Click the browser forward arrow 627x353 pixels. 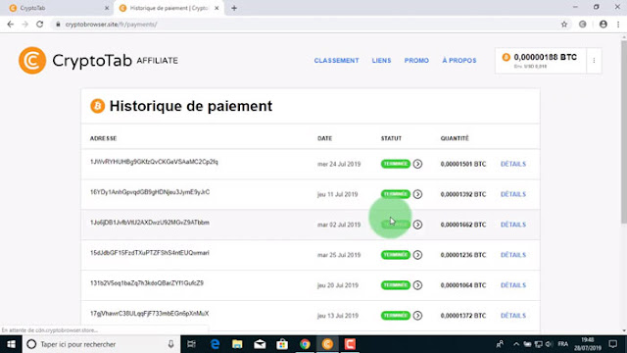coord(24,25)
